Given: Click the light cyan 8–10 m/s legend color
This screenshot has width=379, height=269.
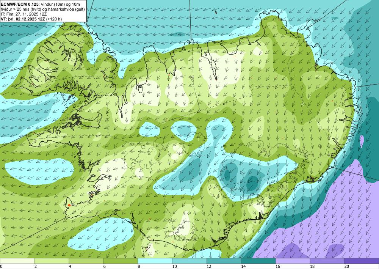Looking at the screenshot, I should pos(155,261).
